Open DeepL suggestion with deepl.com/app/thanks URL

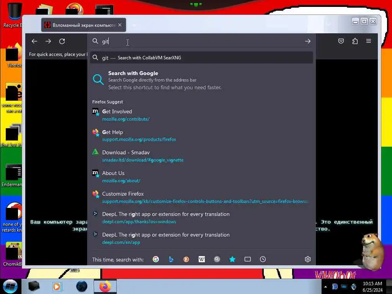201,218
